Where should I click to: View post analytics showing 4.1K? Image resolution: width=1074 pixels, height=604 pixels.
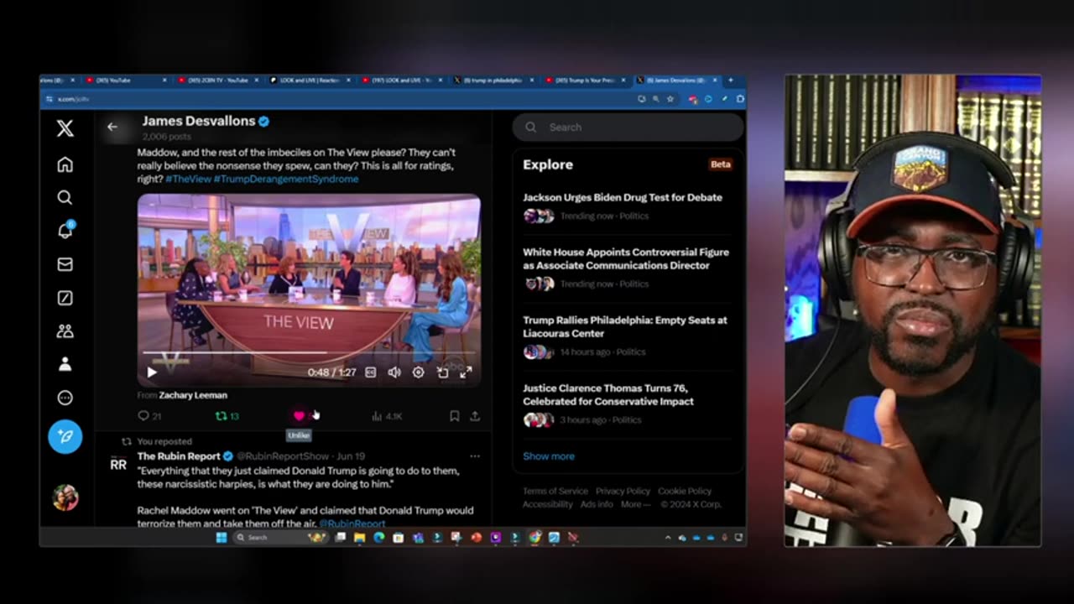tap(387, 415)
